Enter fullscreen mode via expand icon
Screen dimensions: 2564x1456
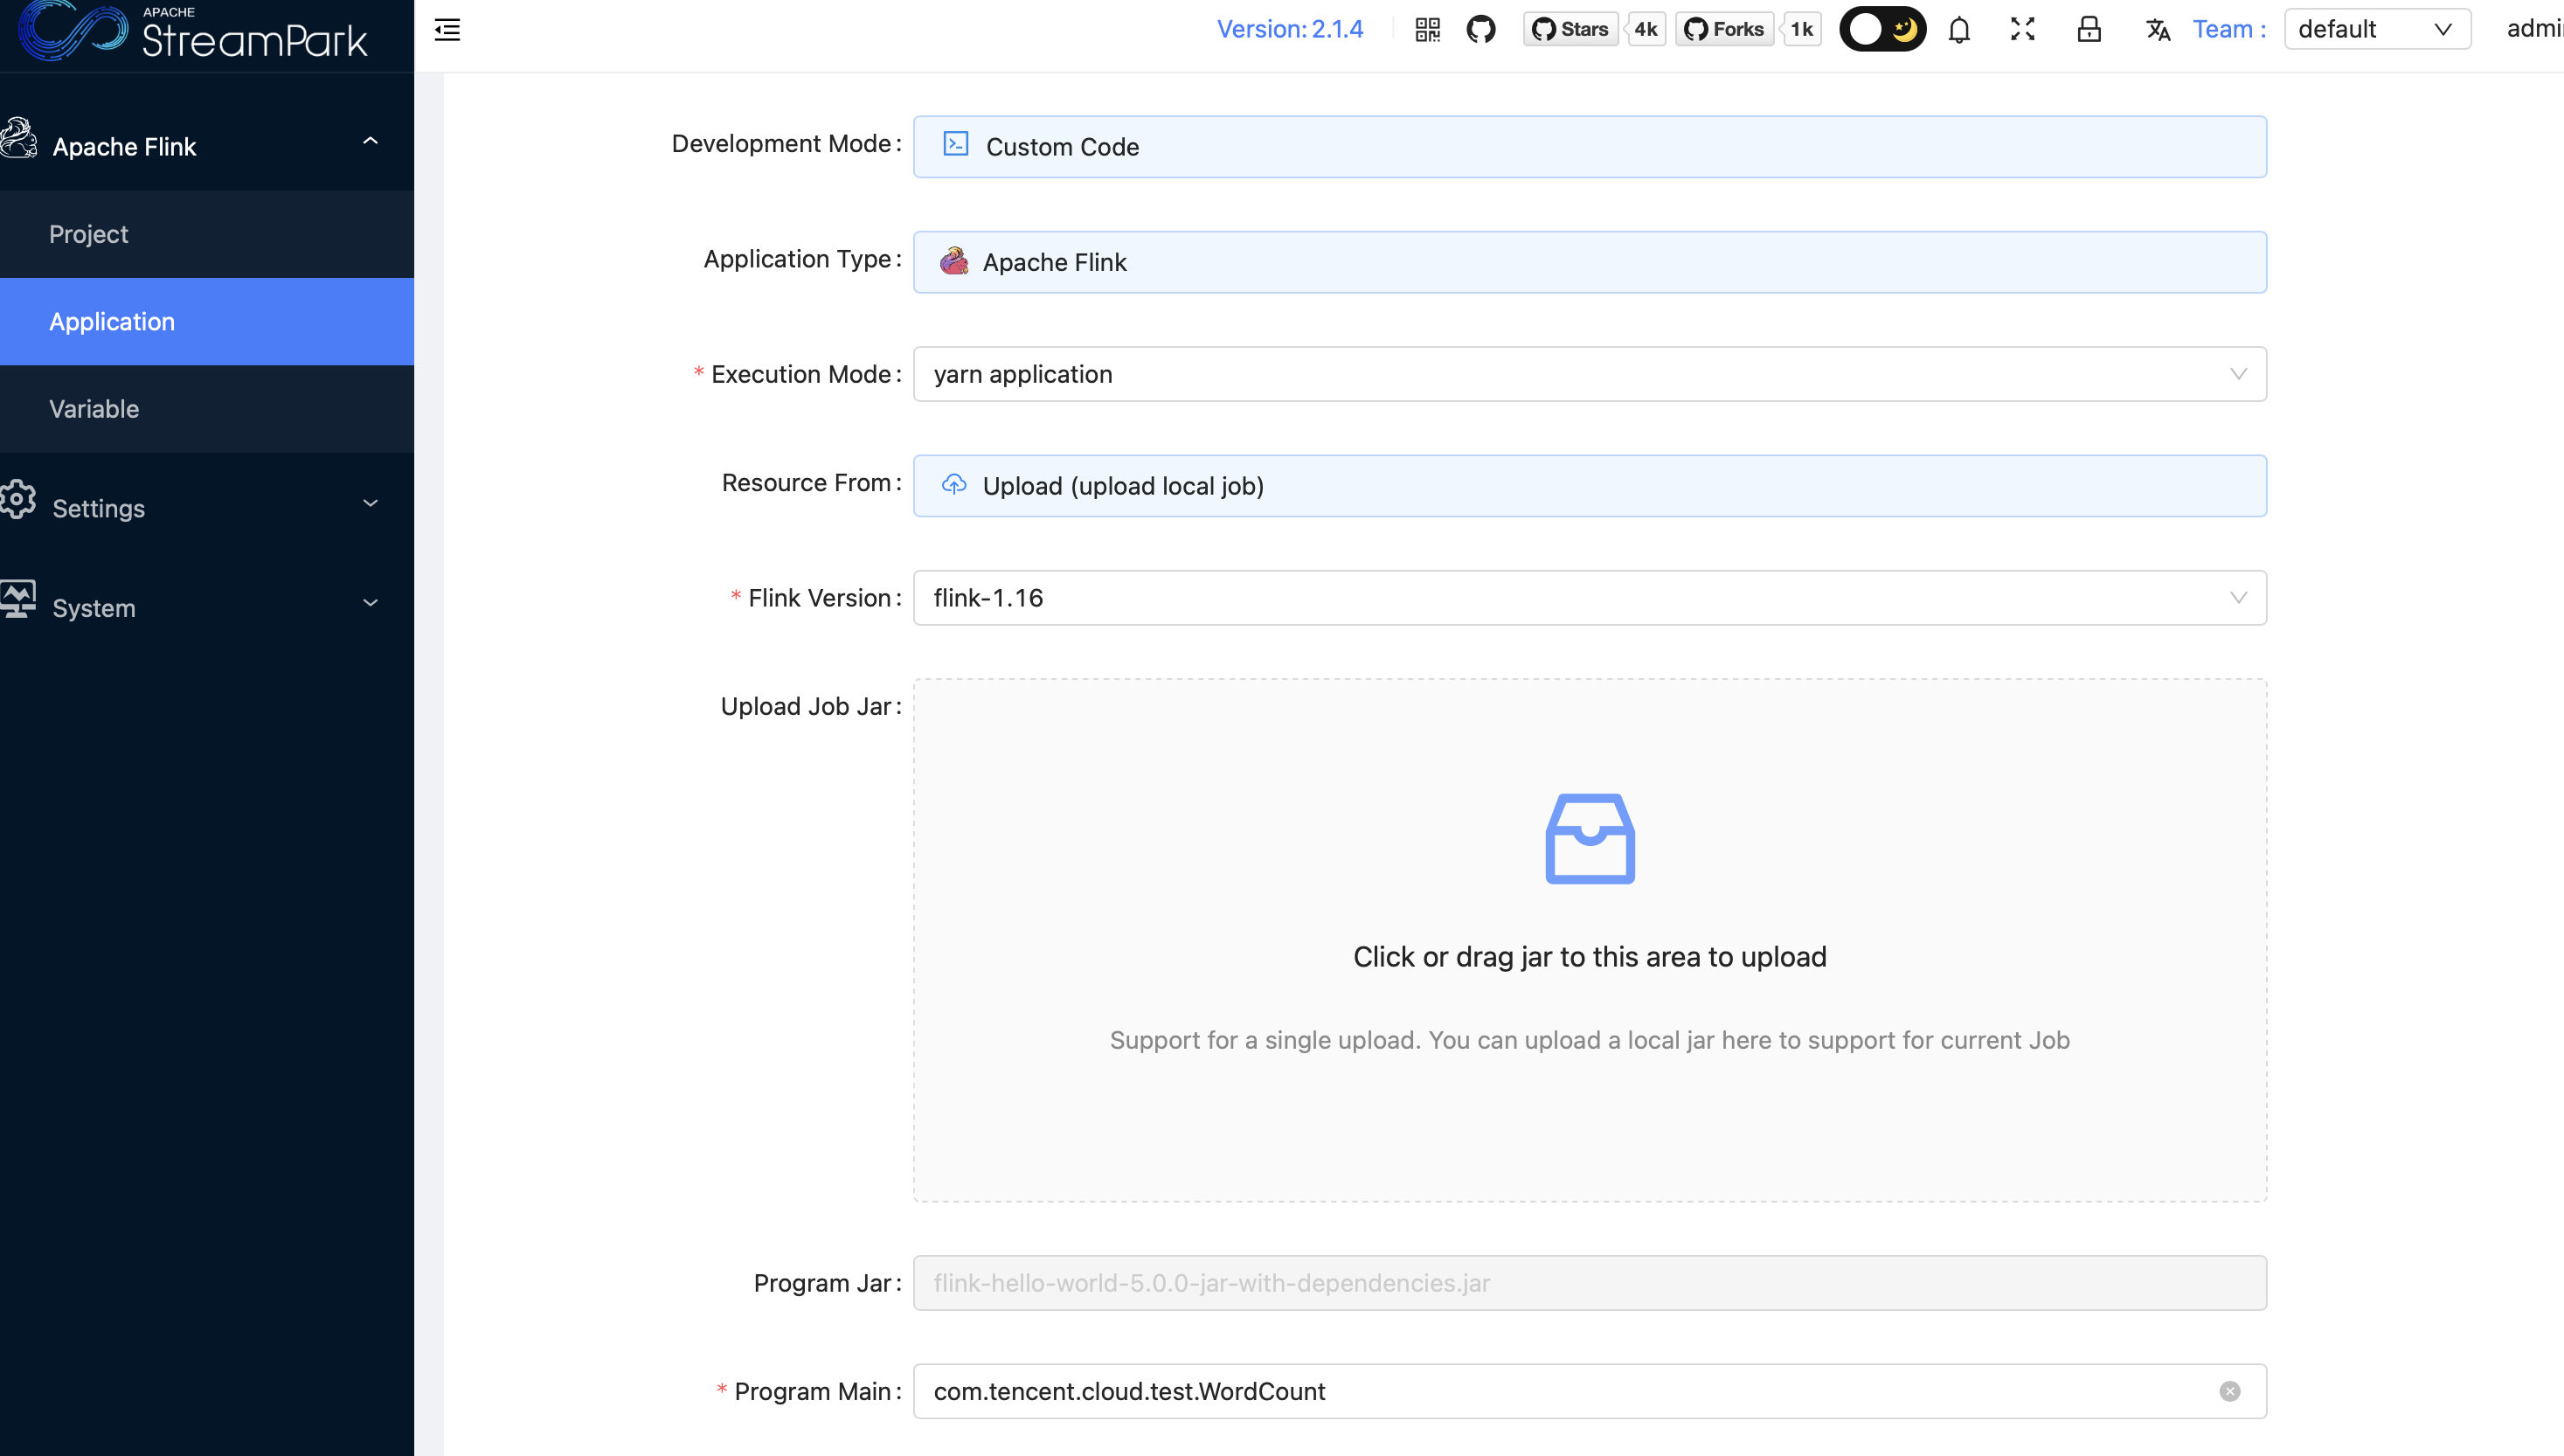2022,29
